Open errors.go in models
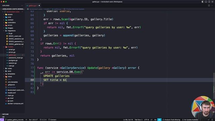 pos(12,52)
